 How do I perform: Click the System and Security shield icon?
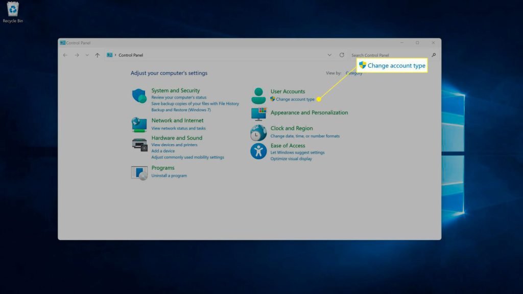[139, 96]
